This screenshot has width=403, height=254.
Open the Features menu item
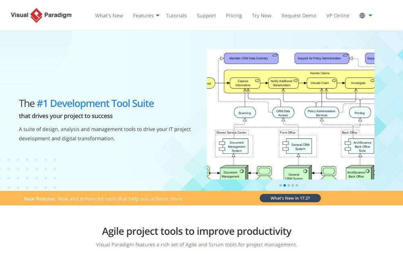tap(143, 16)
